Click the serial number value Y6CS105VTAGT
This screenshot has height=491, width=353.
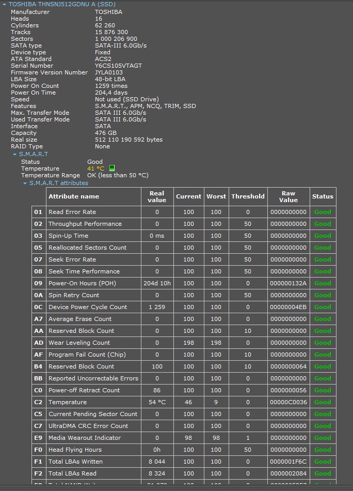[x=118, y=66]
